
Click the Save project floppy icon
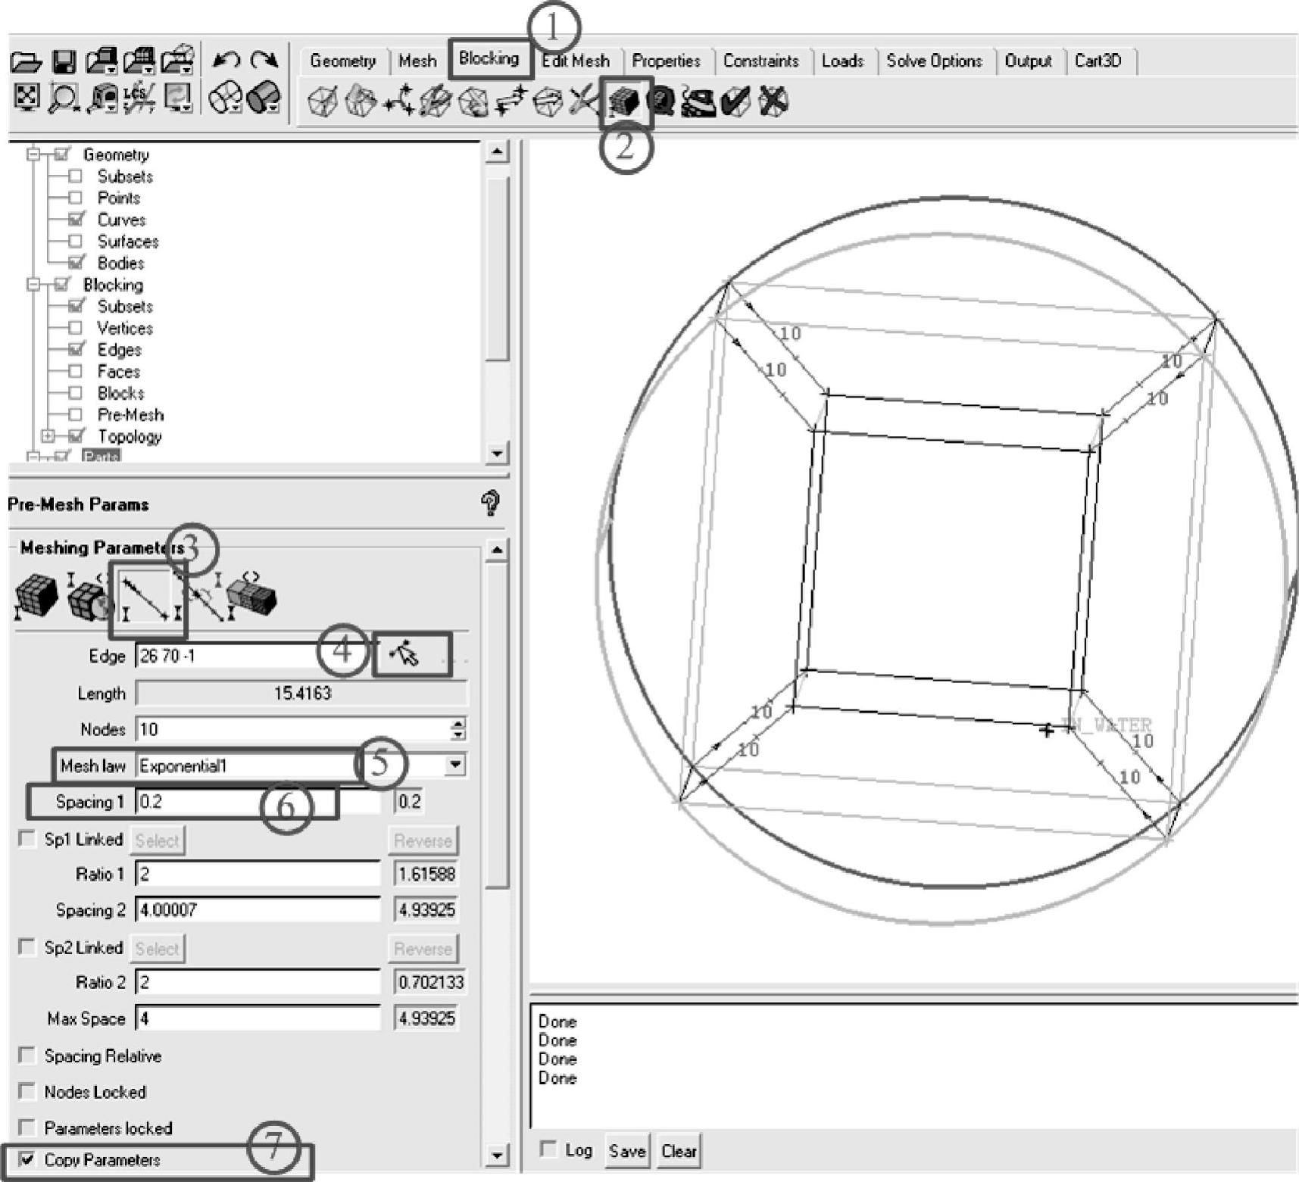point(65,62)
